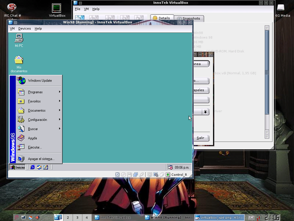Launch Outlook Express from quick launch
294x221 pixels.
point(39,167)
